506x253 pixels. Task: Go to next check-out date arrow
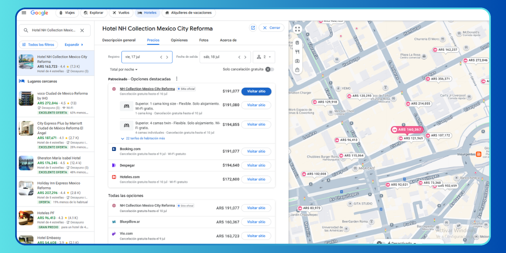click(x=245, y=57)
